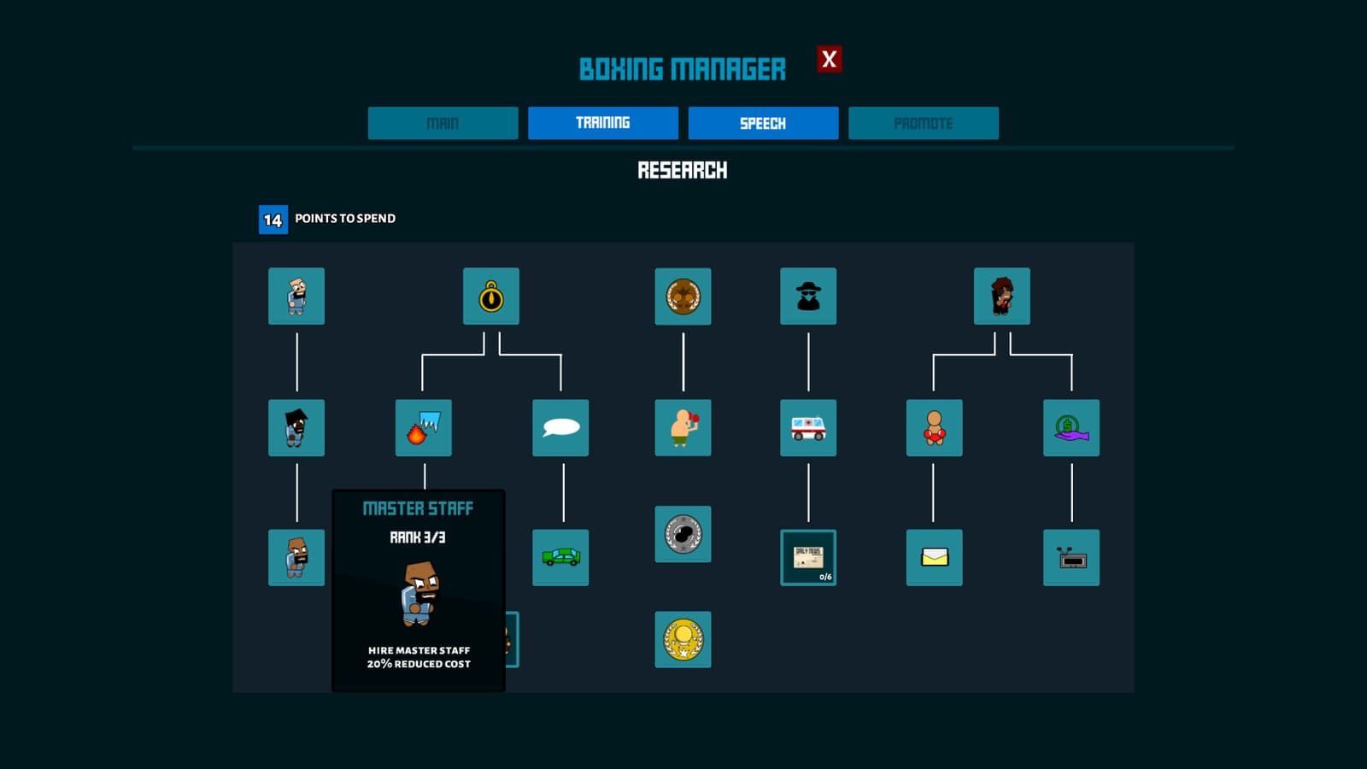Select the boxer with red glove icon
1367x769 pixels.
(683, 428)
